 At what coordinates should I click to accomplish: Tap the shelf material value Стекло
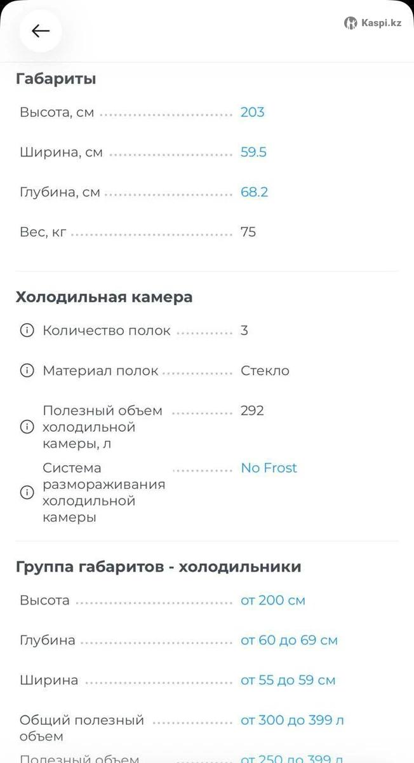point(265,371)
